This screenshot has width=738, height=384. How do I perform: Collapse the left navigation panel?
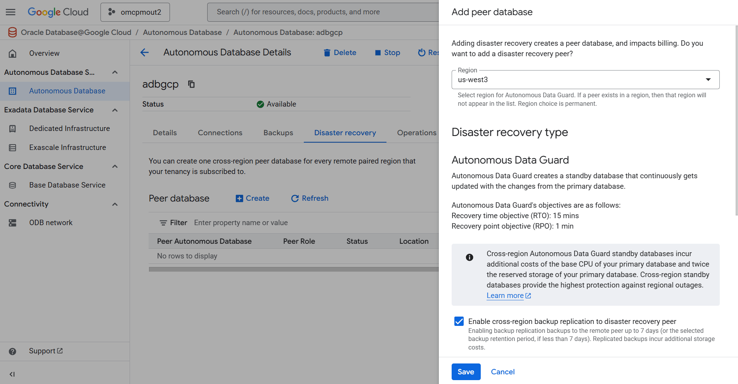click(12, 374)
